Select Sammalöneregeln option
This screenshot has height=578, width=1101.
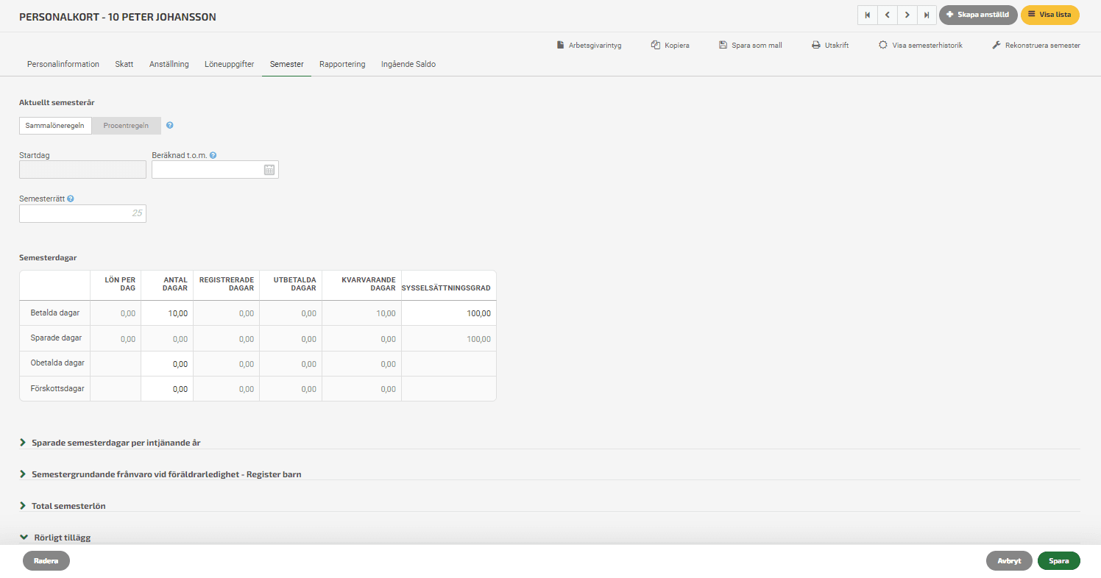coord(55,126)
